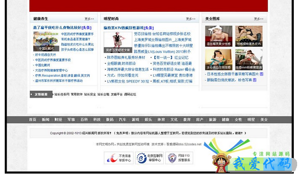This screenshot has width=299, height=175.
Task: Open the 中国北戴河 text link in list
Action: [42, 65]
